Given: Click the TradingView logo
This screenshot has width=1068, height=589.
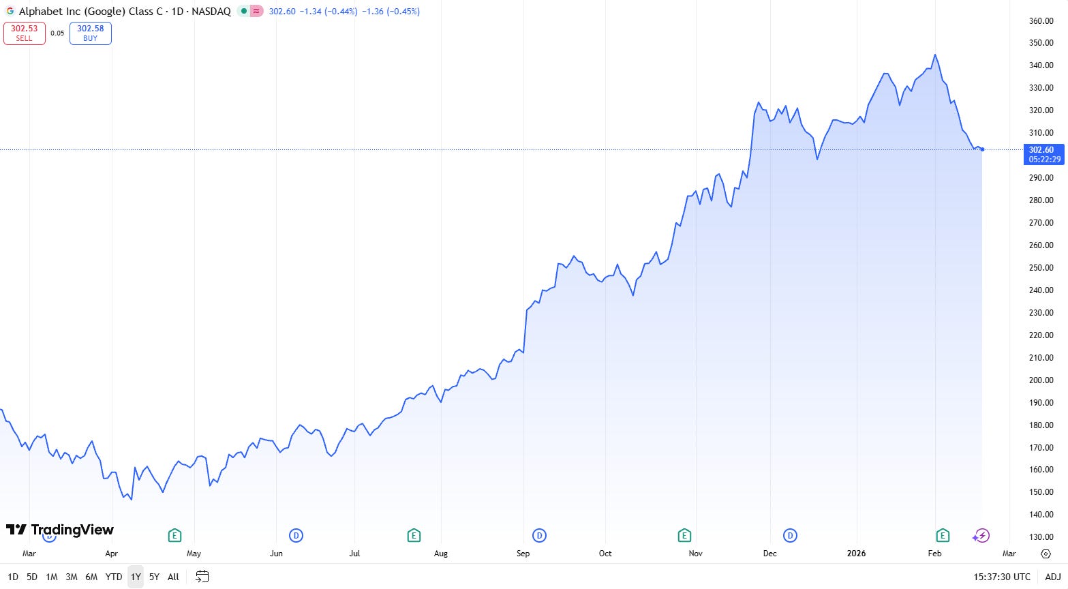Looking at the screenshot, I should tap(60, 530).
